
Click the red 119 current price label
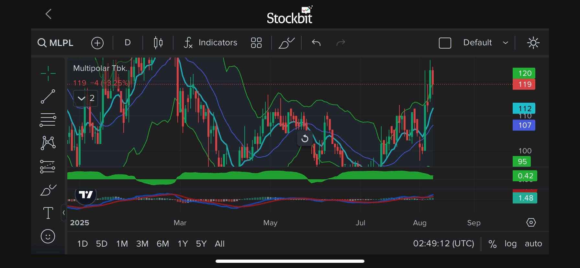click(x=524, y=84)
